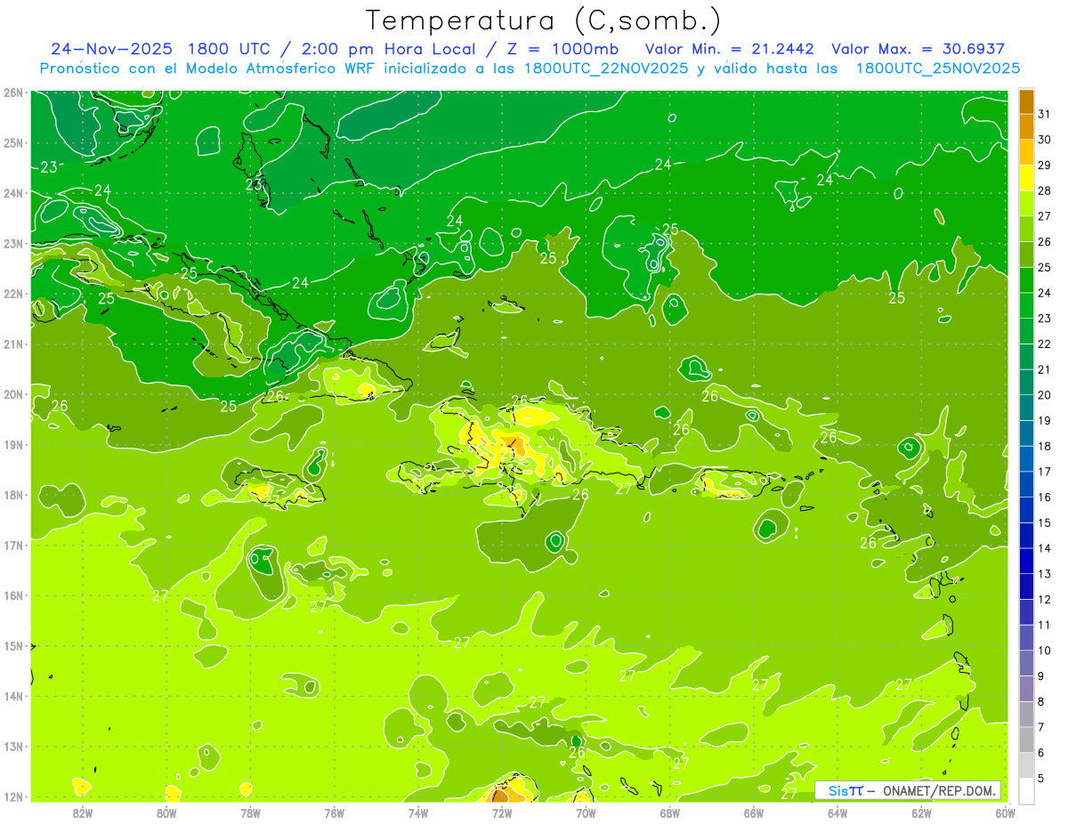The image size is (1068, 825).
Task: Click the legend value 19
Action: coord(1044,420)
